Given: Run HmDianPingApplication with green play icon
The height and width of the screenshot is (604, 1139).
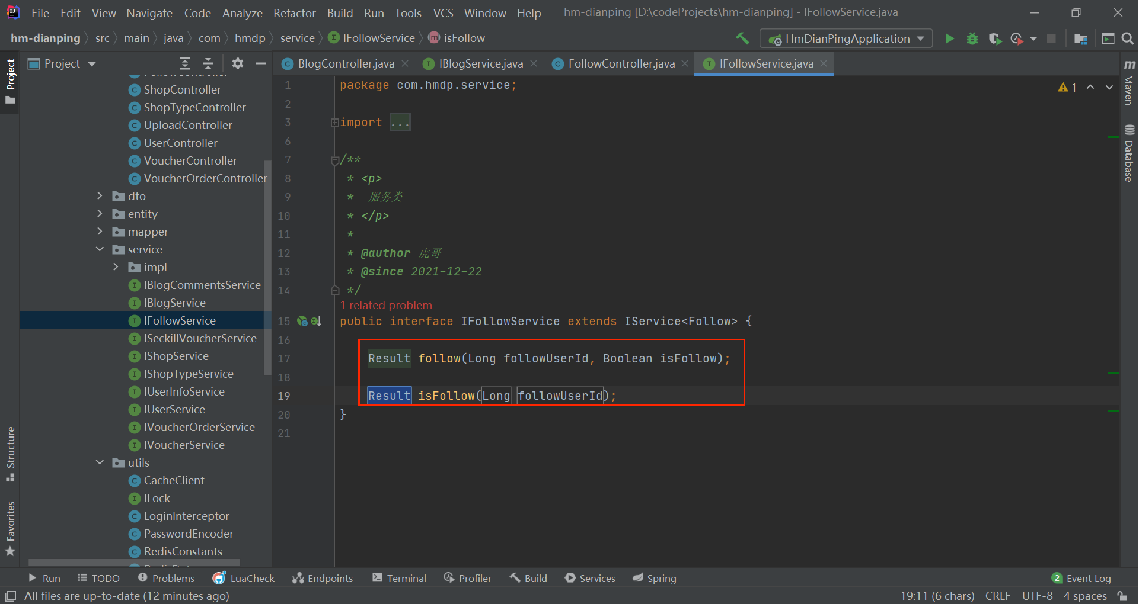Looking at the screenshot, I should [x=949, y=38].
